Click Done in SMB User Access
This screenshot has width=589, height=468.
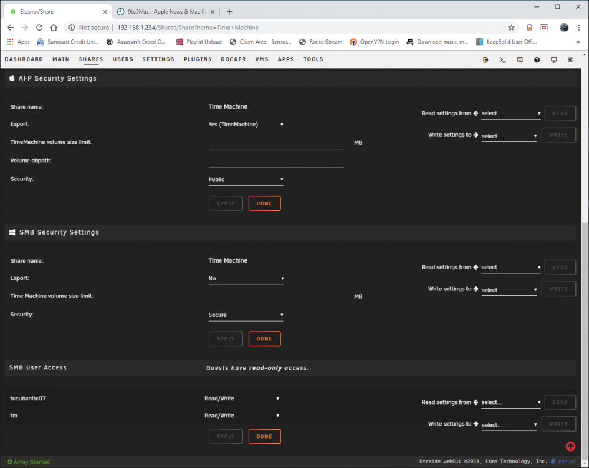[x=264, y=436]
